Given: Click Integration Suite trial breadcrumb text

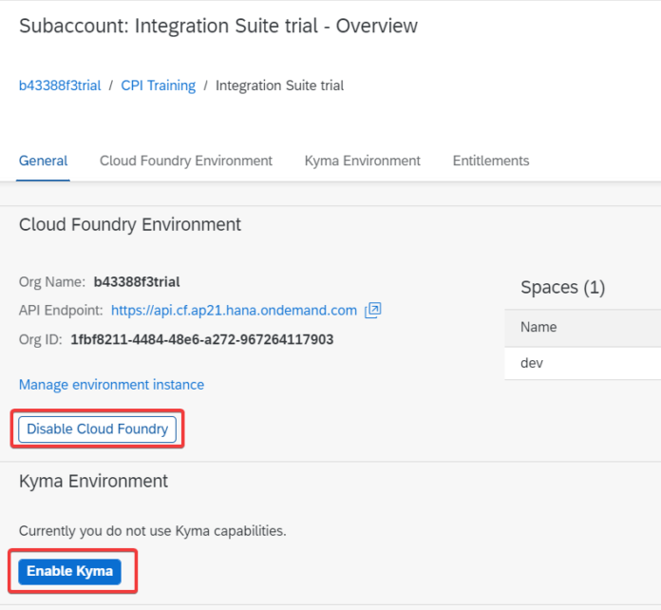Looking at the screenshot, I should pos(279,86).
